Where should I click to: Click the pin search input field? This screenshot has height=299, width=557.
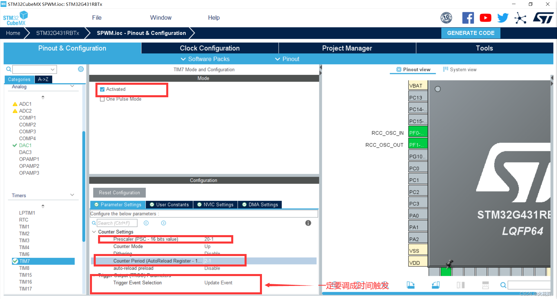[529, 285]
